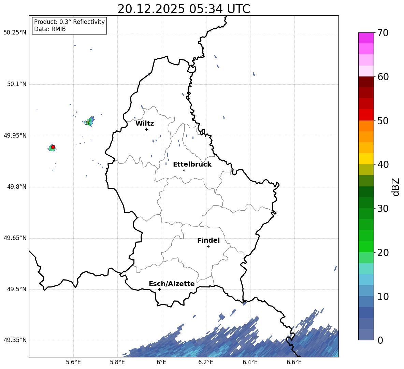
Task: Click the cross marker below Wiltz
Action: tap(147, 129)
